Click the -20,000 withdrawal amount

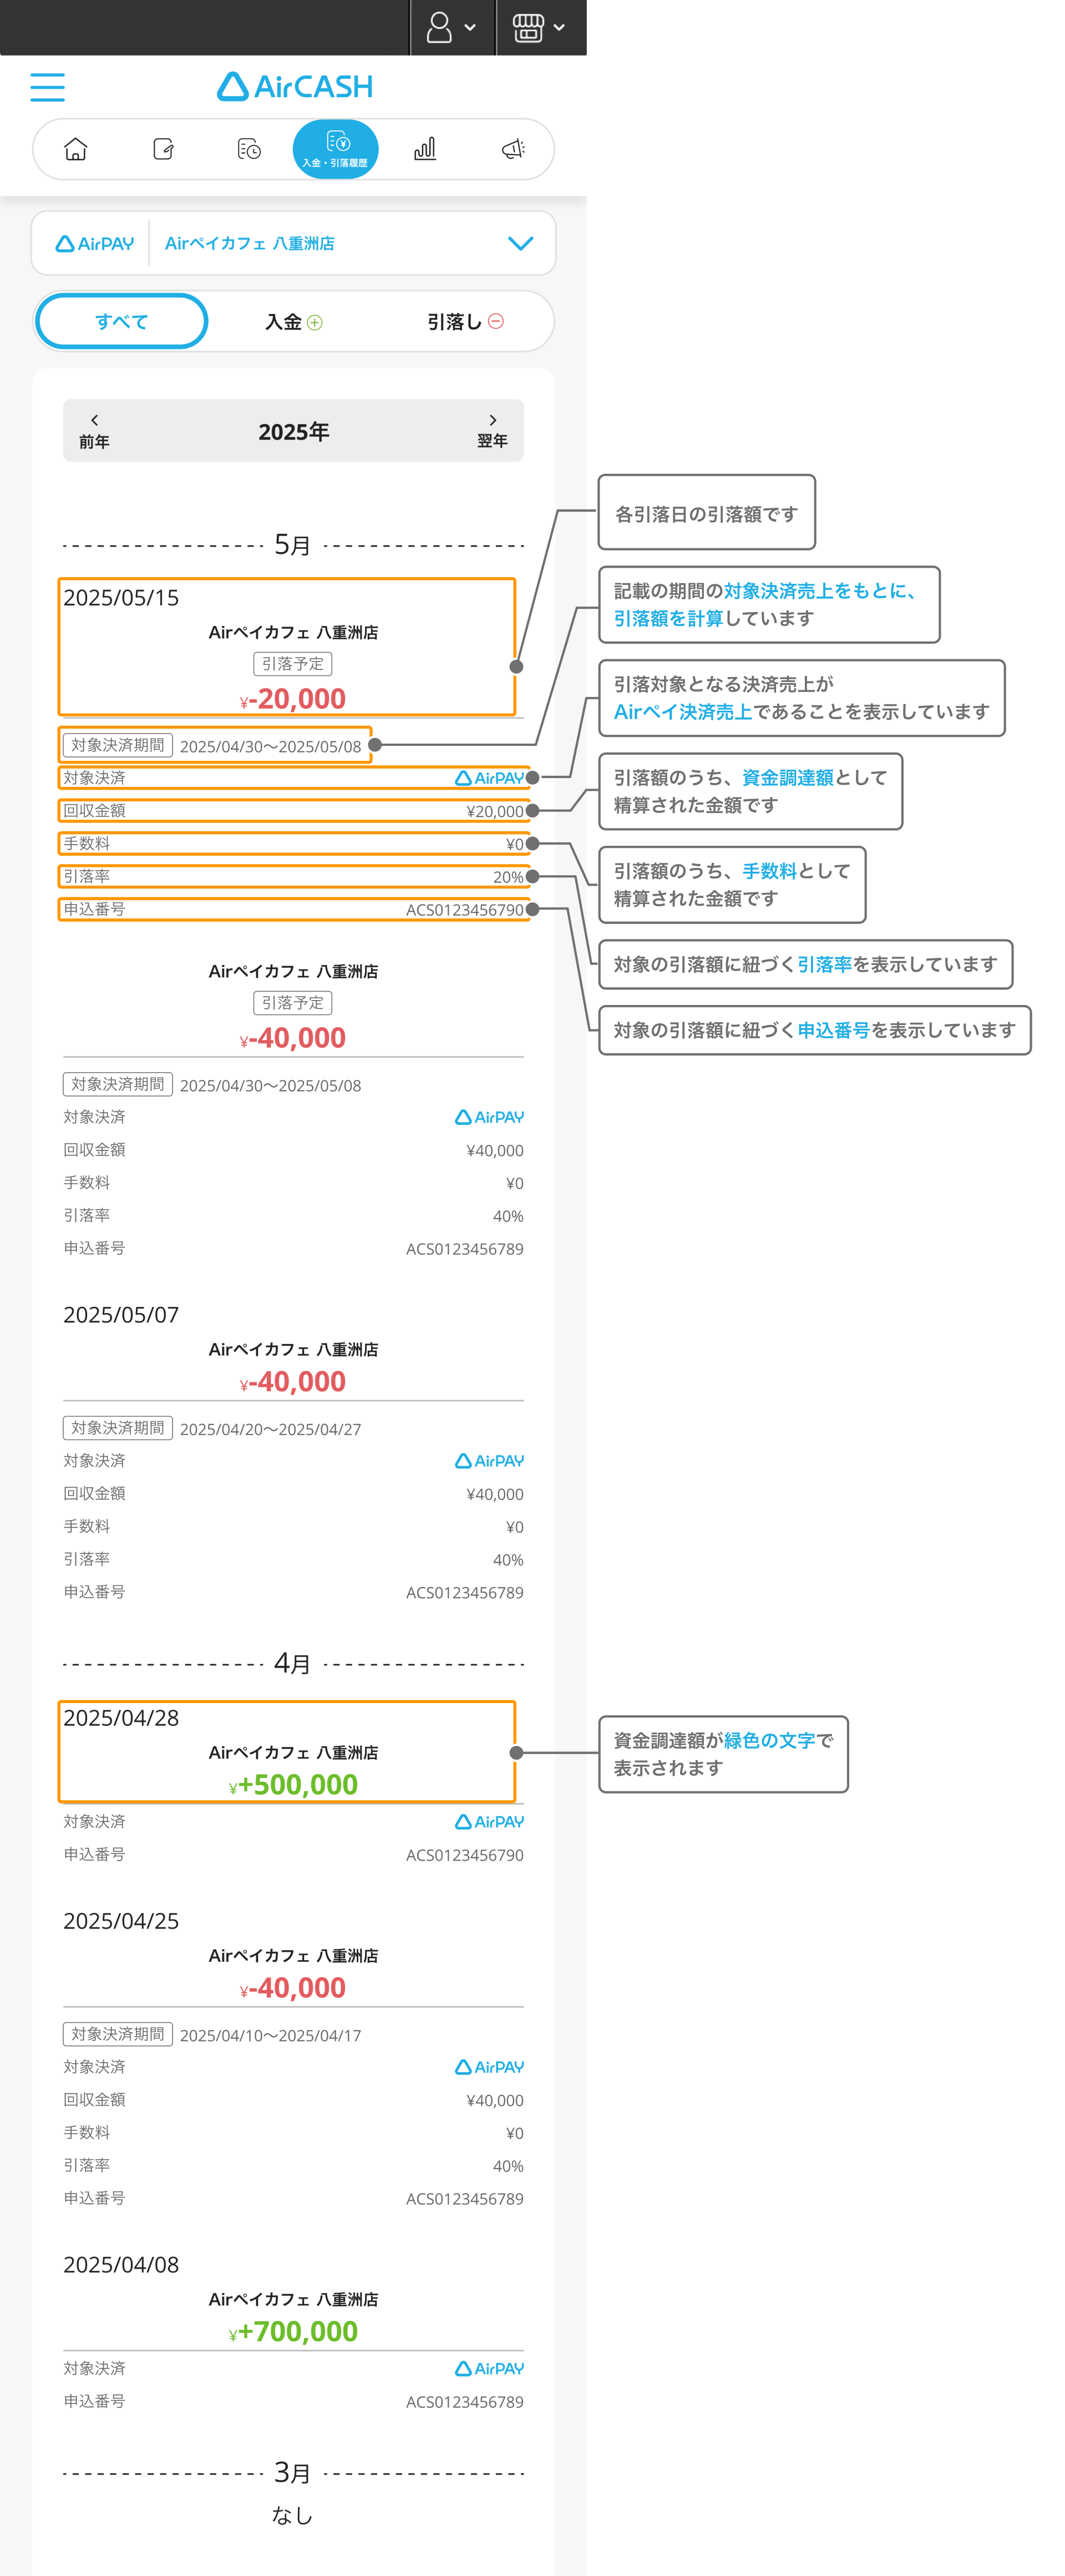[293, 698]
